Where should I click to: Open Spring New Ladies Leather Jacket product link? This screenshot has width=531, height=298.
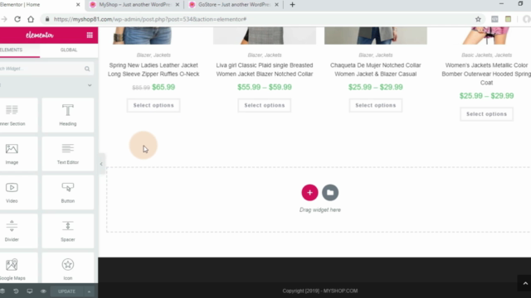click(153, 70)
